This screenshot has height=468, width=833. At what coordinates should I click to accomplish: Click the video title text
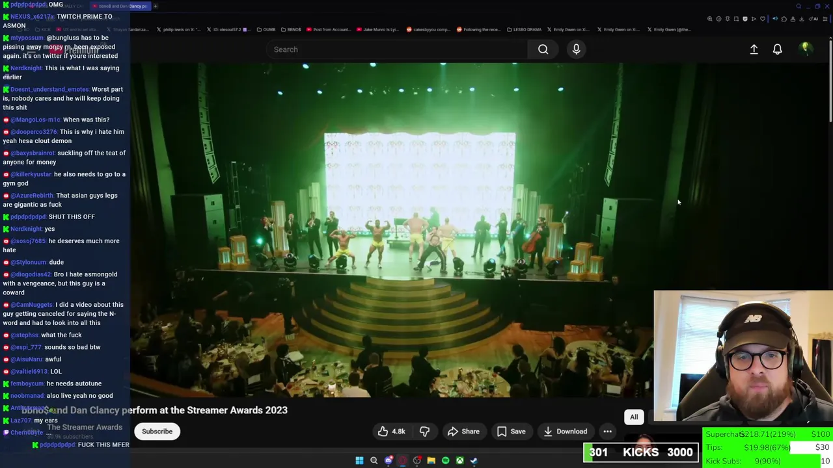pyautogui.click(x=155, y=410)
